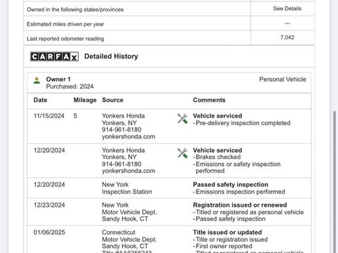This screenshot has height=253, width=338.
Task: Click the 914-961-8180 phone in 11/15/2024 row
Action: pos(122,129)
